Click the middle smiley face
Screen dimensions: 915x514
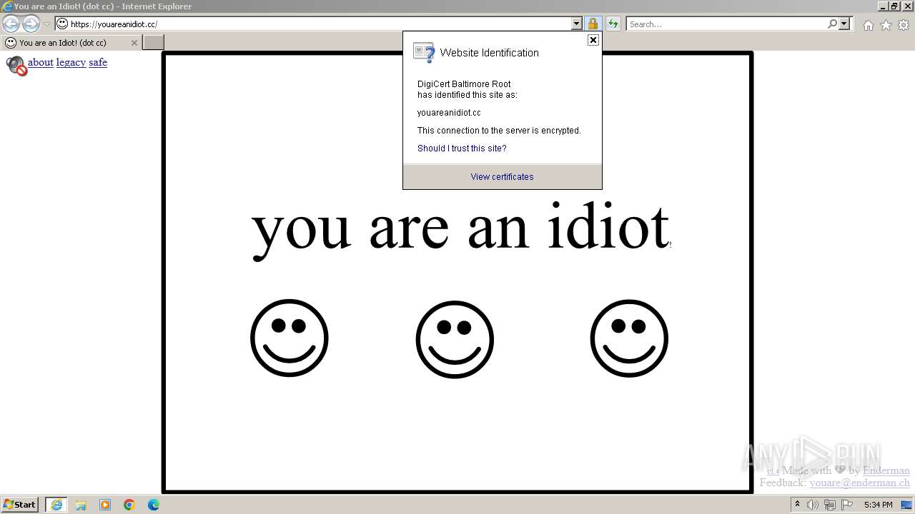pyautogui.click(x=455, y=339)
